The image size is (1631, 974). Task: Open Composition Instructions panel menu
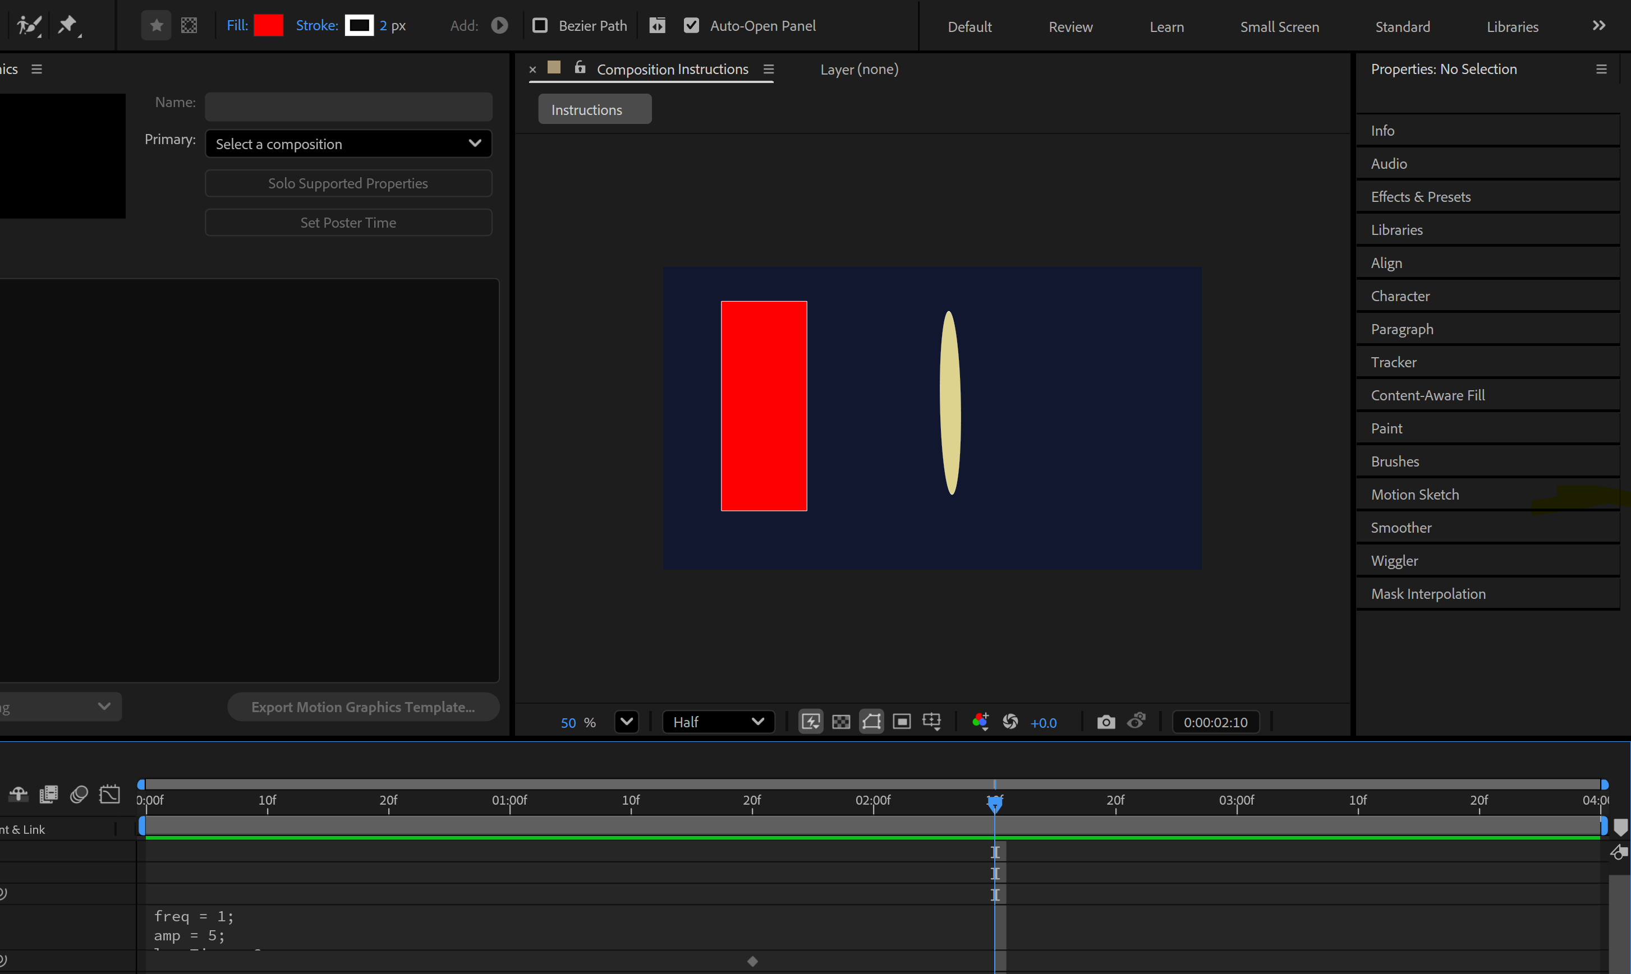[x=769, y=69]
